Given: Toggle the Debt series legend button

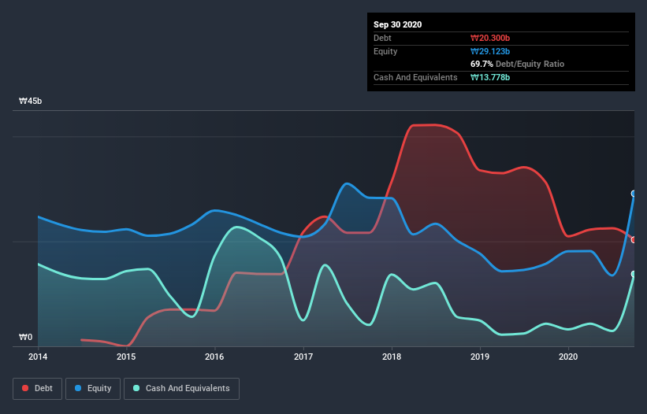Looking at the screenshot, I should (x=38, y=389).
